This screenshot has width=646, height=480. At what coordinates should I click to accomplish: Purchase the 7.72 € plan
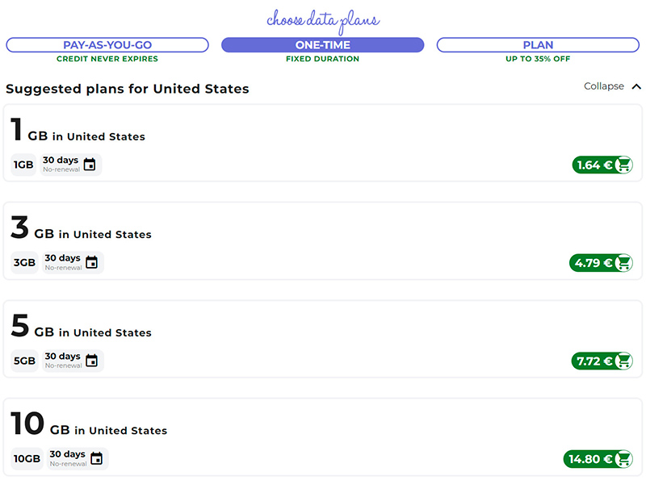click(x=594, y=361)
